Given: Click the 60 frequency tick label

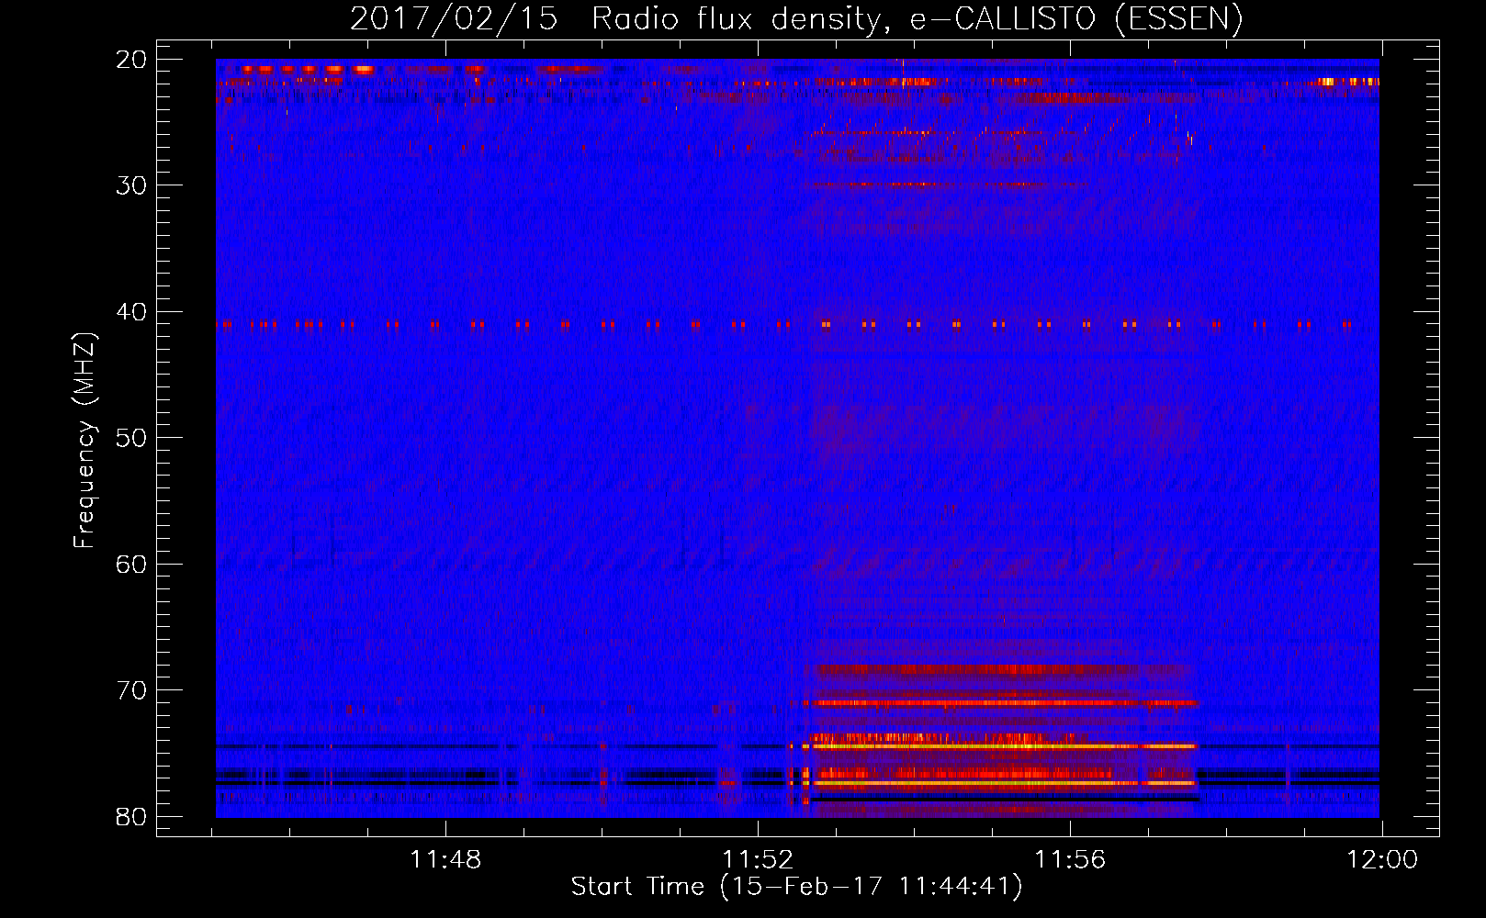Looking at the screenshot, I should (x=131, y=564).
